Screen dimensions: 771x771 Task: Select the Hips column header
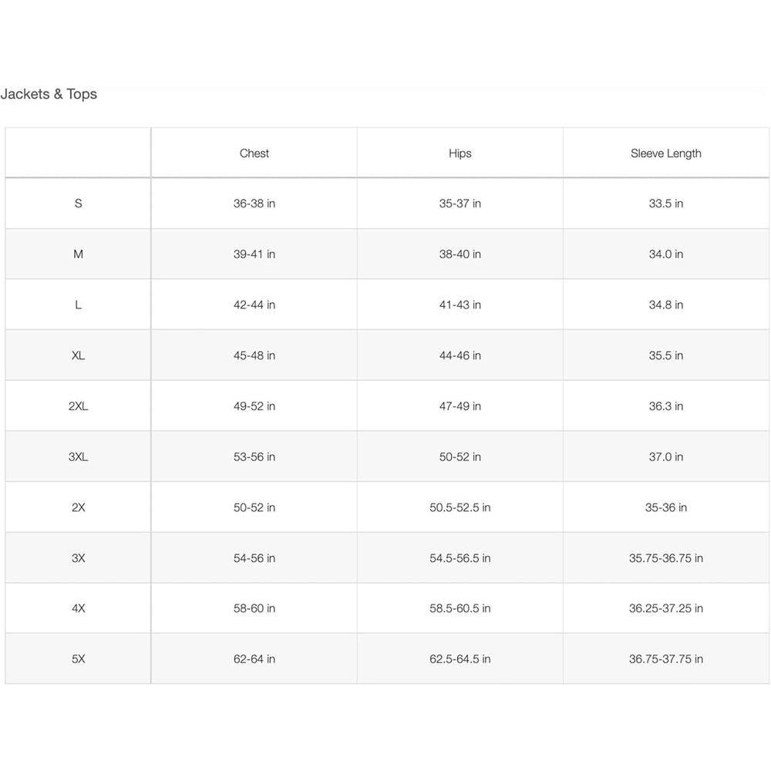(x=460, y=153)
